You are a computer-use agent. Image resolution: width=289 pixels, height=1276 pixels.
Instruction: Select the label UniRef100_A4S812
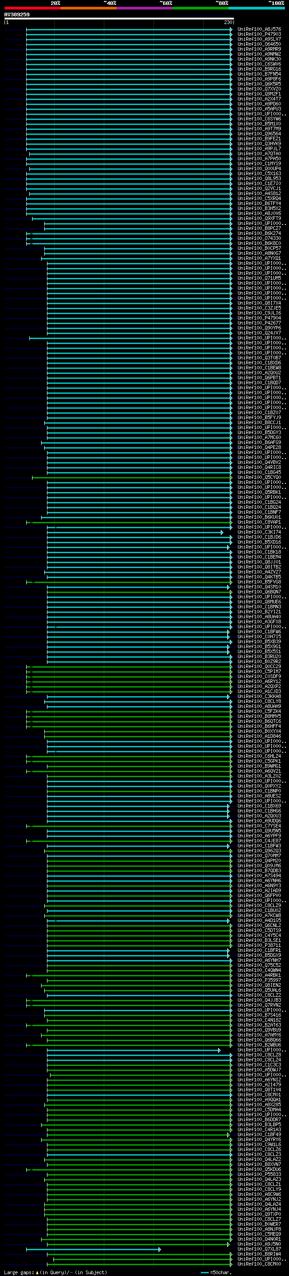(259, 193)
